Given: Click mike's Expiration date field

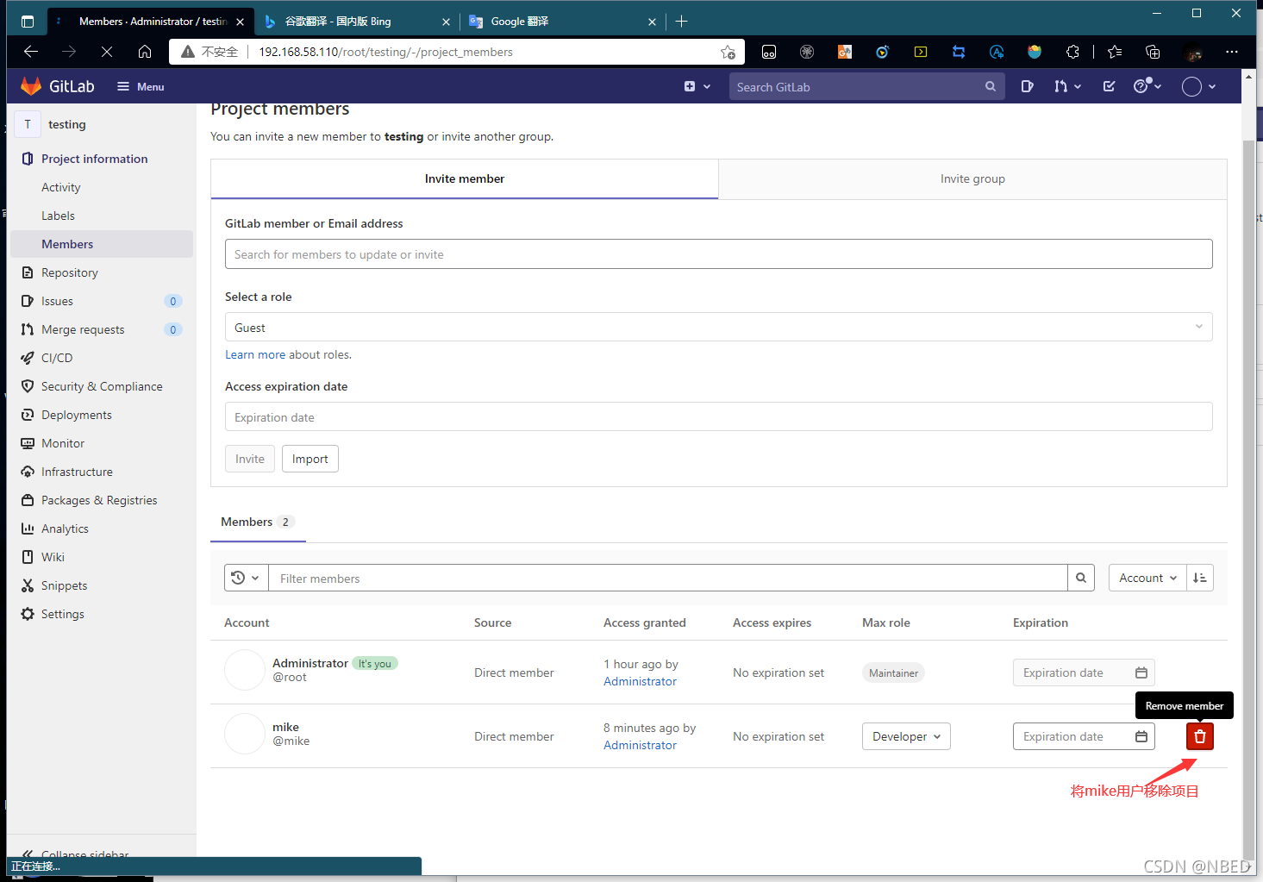Looking at the screenshot, I should click(1084, 736).
